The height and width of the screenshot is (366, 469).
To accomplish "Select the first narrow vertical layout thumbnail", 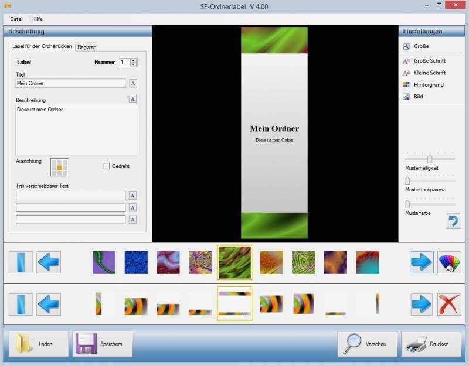I will point(98,303).
